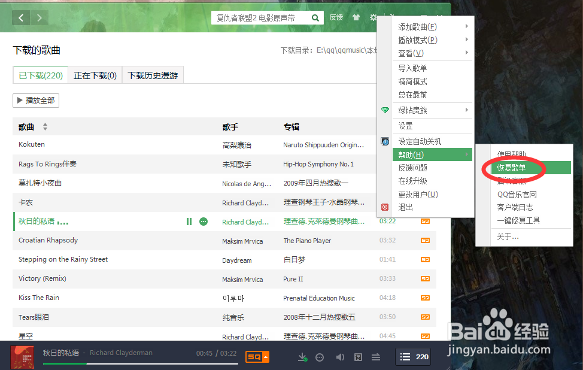Choose 退出 from menu
The height and width of the screenshot is (370, 583).
[x=432, y=208]
